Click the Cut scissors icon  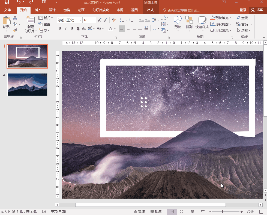coord(15,18)
